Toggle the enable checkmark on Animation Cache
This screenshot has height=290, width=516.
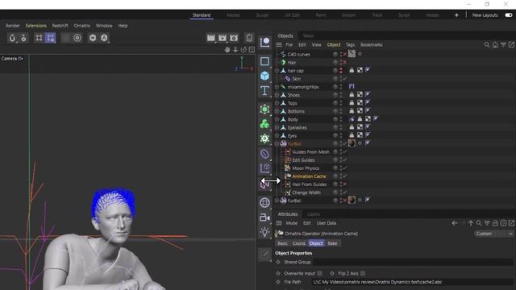coord(345,176)
